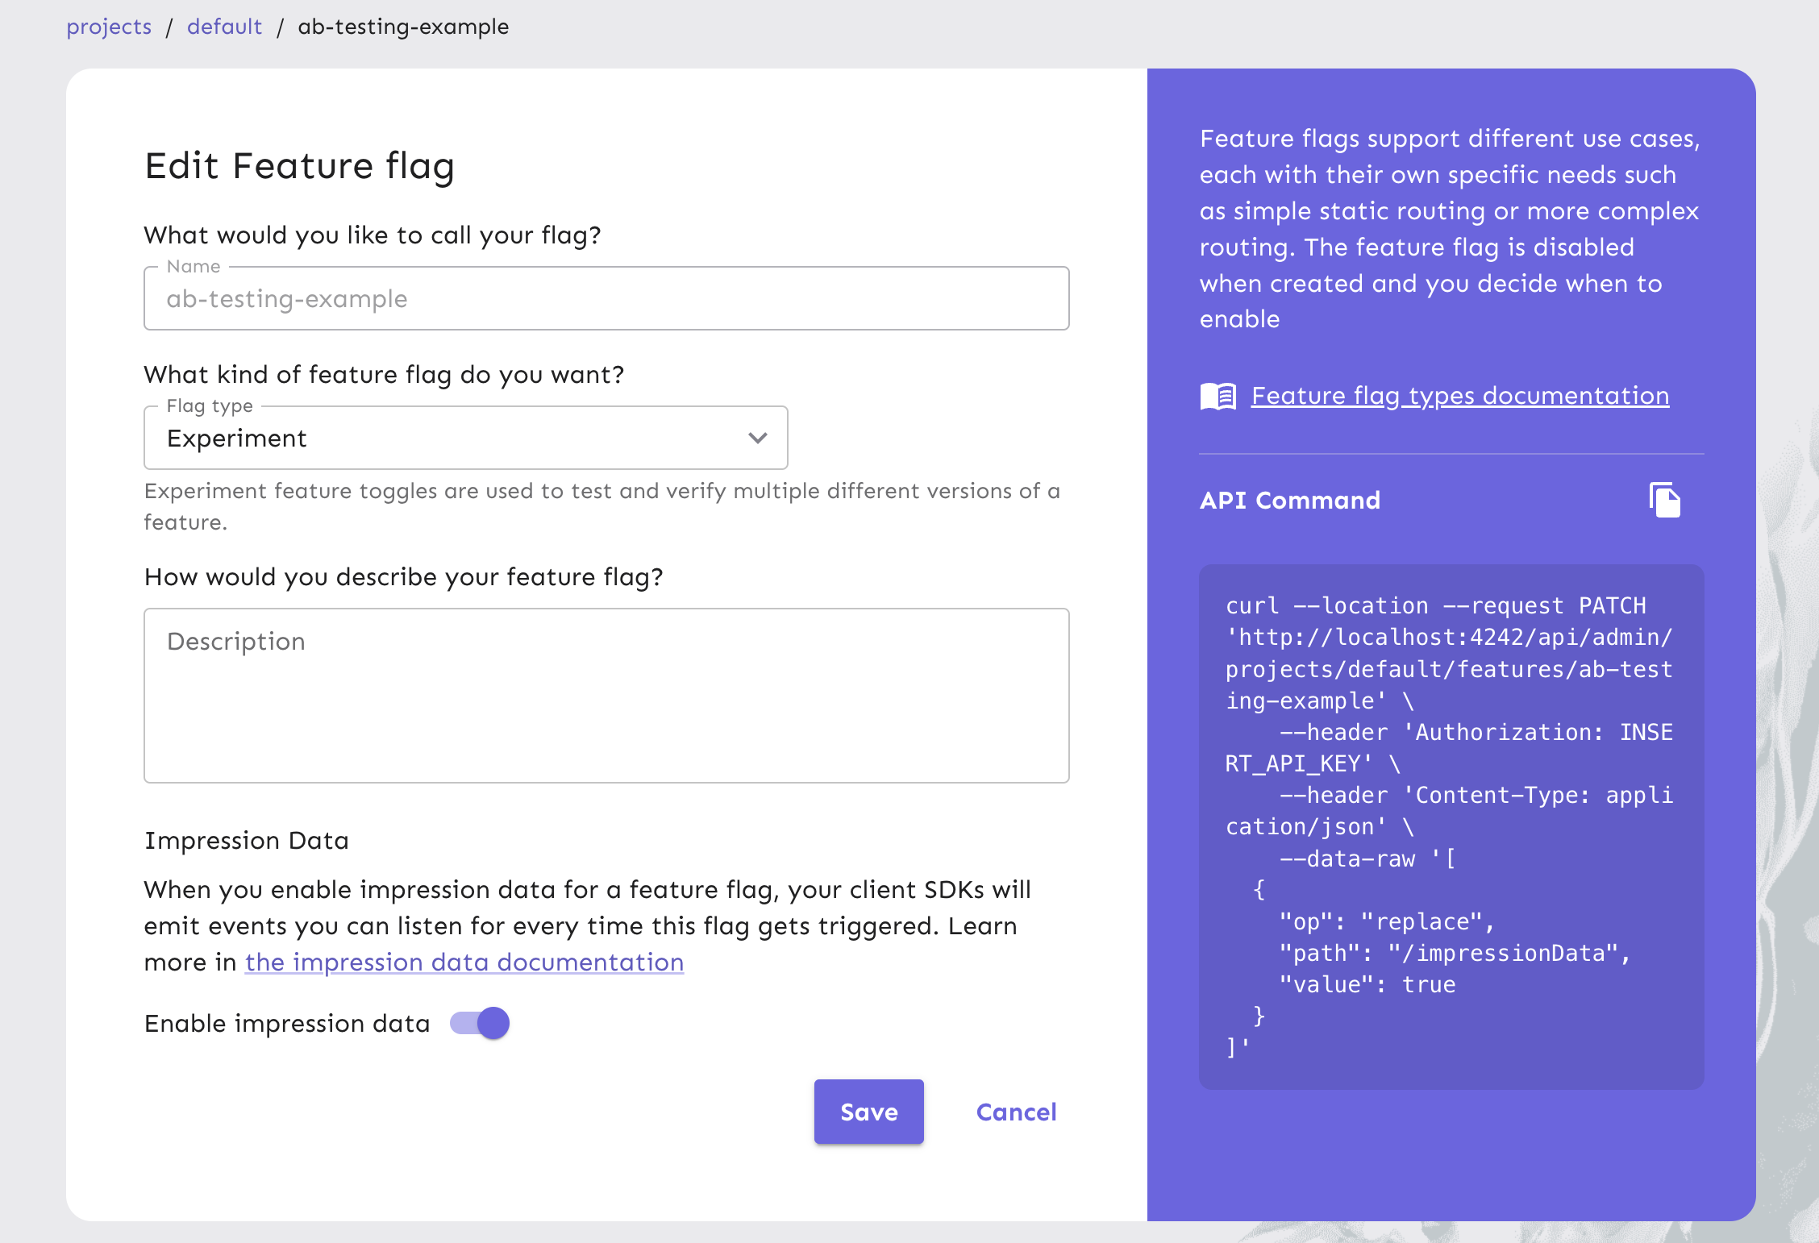
Task: Open the Flag type dropdown
Action: click(464, 438)
